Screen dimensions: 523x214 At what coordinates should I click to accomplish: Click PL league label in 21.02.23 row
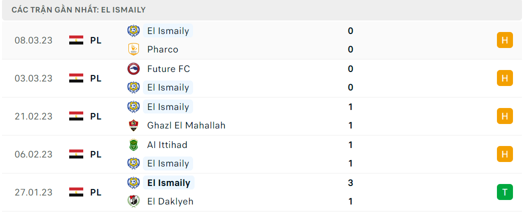pyautogui.click(x=96, y=116)
